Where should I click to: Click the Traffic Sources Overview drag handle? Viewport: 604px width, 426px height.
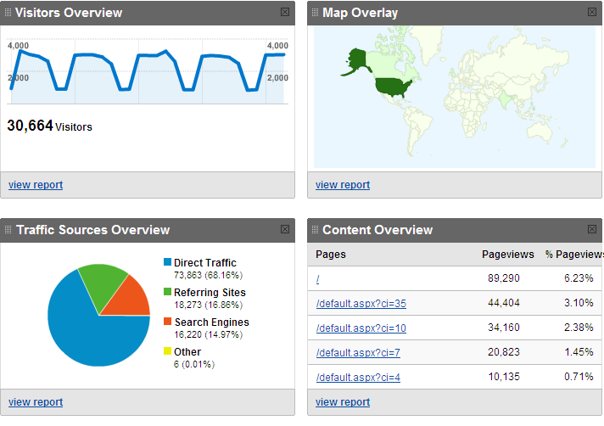pyautogui.click(x=8, y=230)
